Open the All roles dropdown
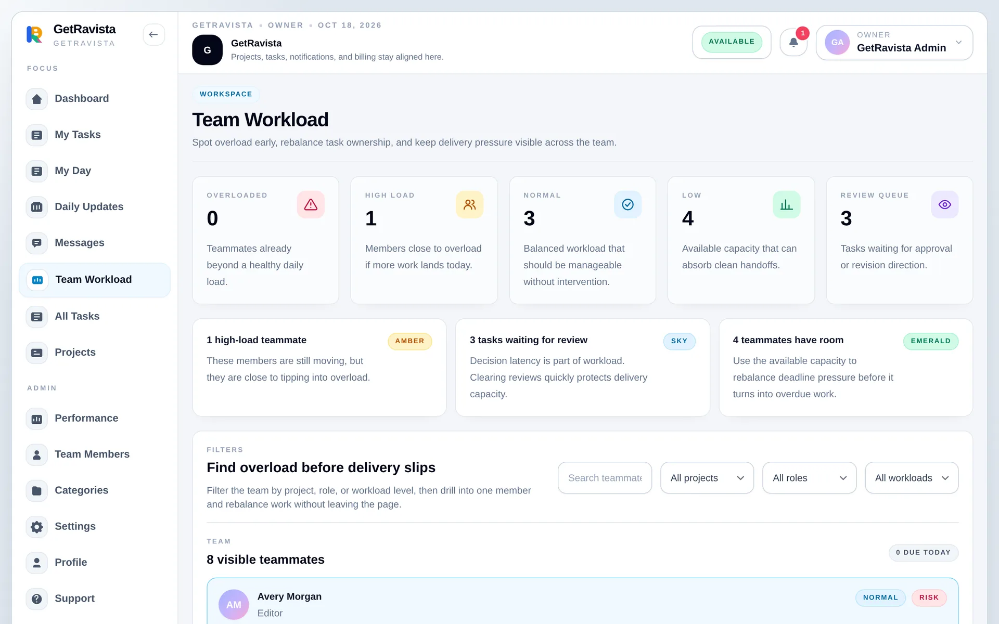This screenshot has height=624, width=999. tap(810, 478)
